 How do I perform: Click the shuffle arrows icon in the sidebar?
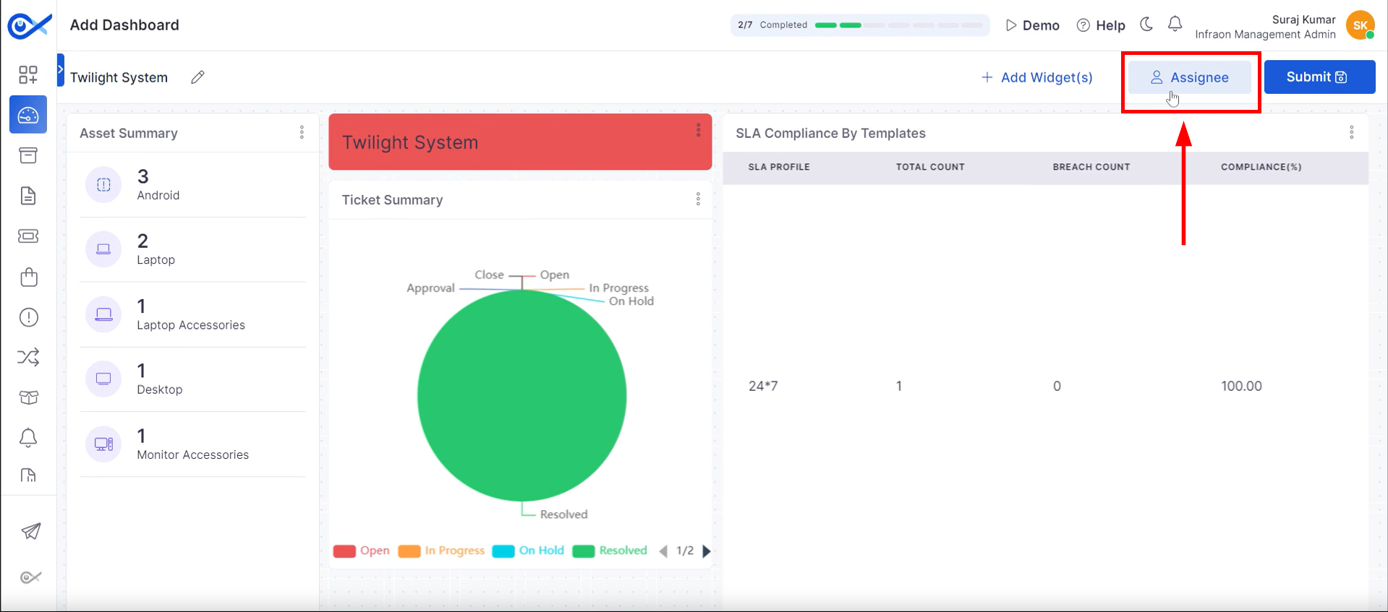[28, 357]
